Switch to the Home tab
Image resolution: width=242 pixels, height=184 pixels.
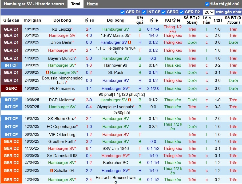(92, 4)
